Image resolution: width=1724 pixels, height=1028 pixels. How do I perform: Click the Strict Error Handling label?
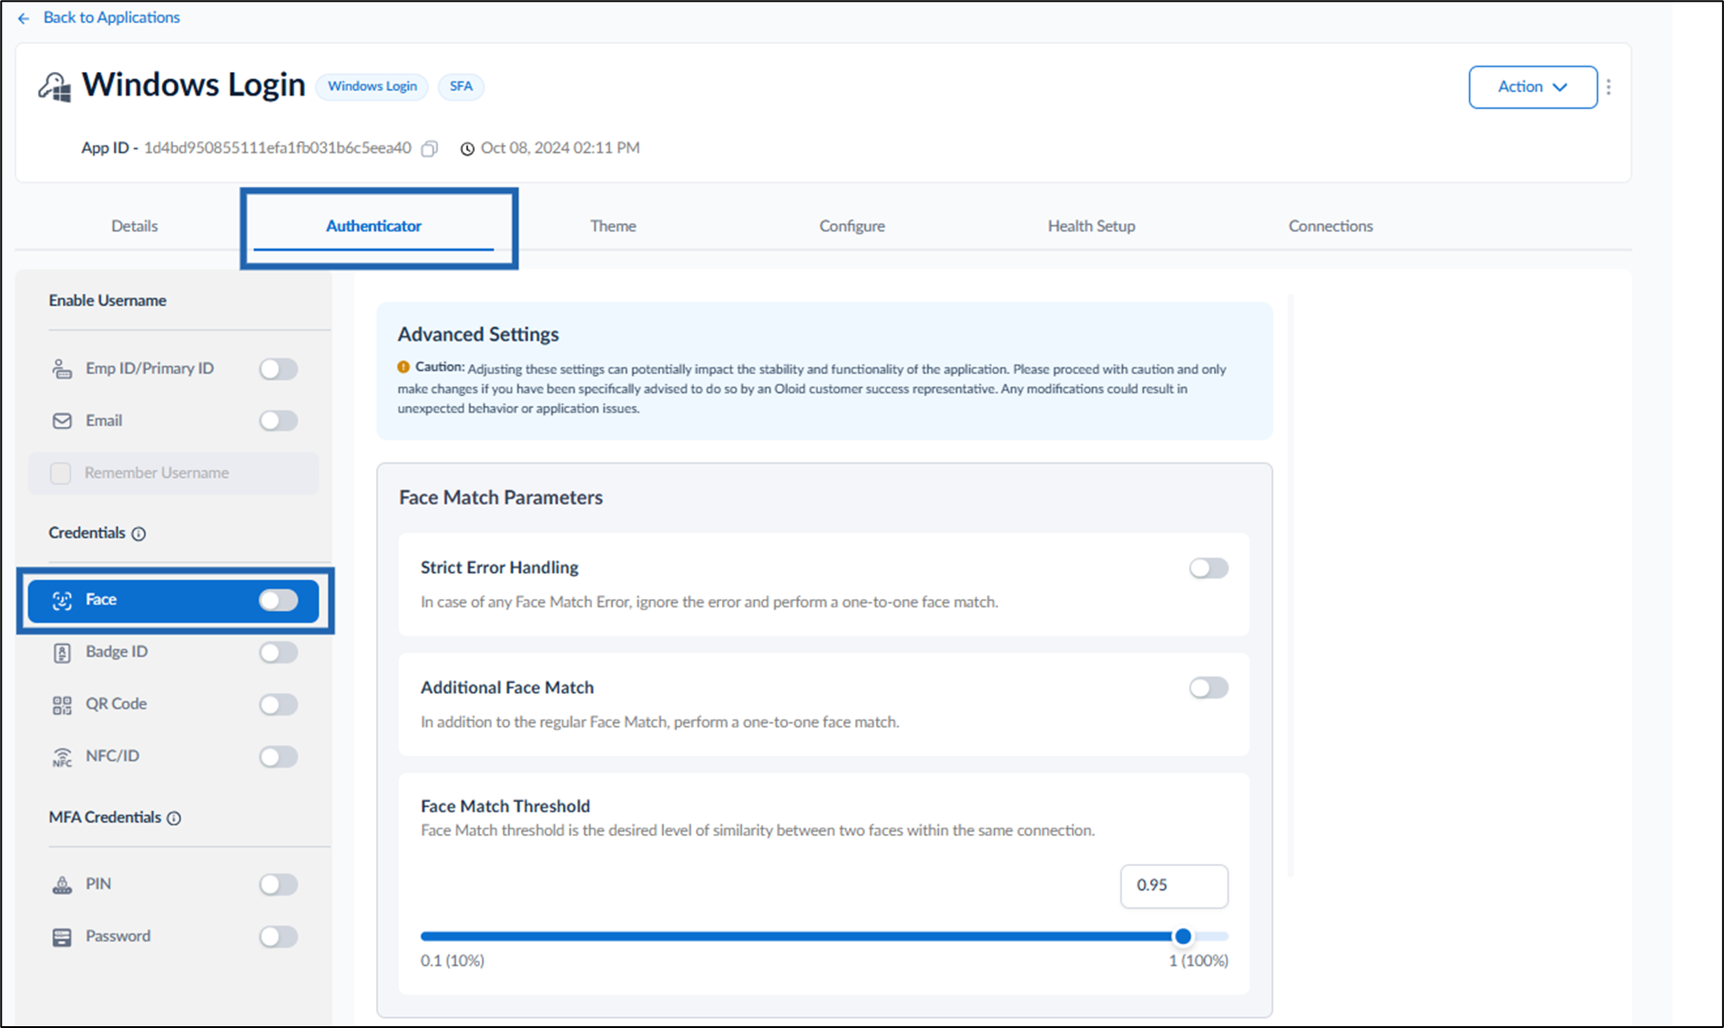499,568
